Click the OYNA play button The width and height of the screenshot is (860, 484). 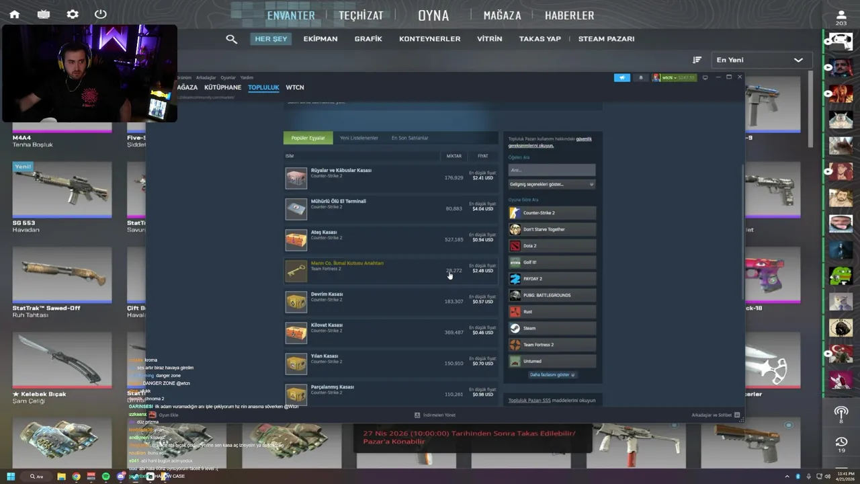[x=433, y=15]
